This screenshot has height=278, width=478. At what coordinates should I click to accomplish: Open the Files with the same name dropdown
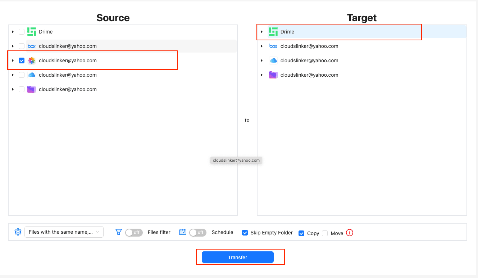(64, 232)
